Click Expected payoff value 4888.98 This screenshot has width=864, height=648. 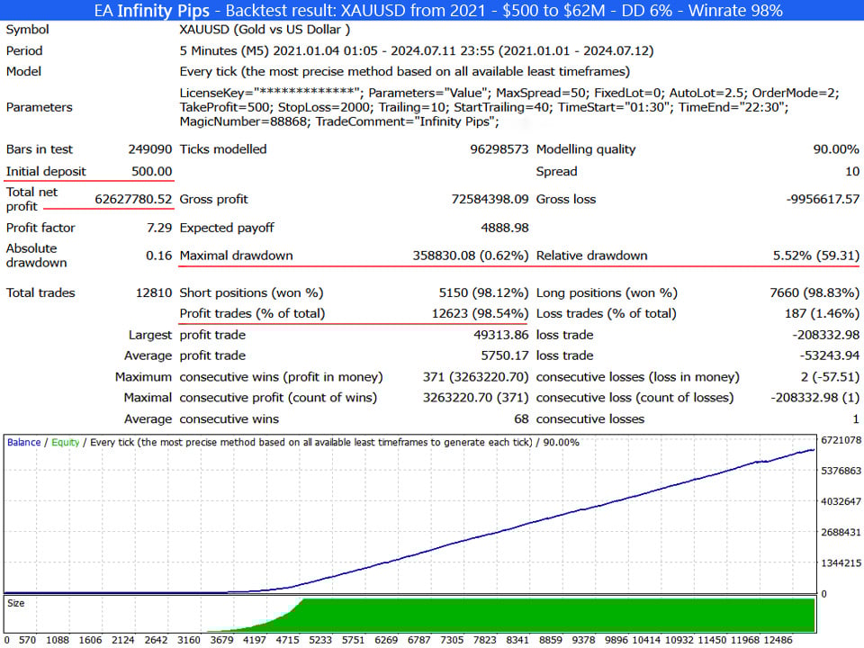[504, 228]
